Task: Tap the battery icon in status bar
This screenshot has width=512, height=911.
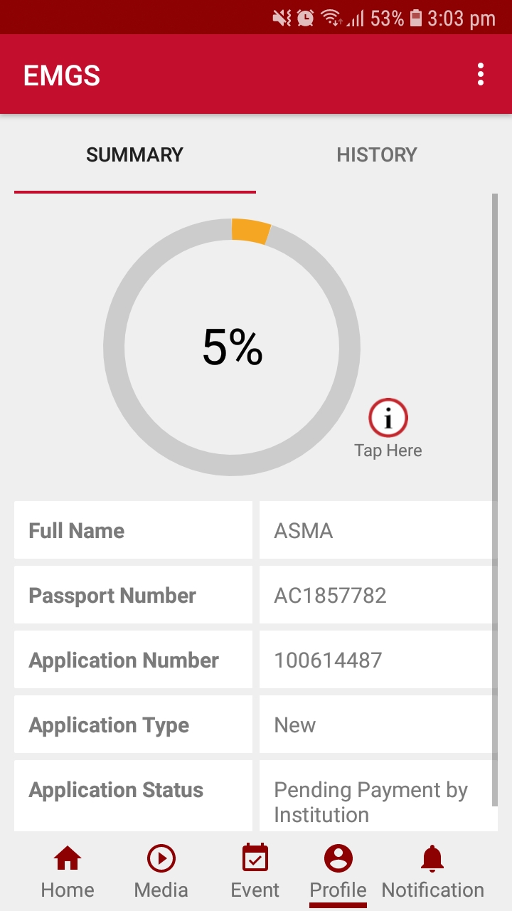Action: tap(416, 18)
